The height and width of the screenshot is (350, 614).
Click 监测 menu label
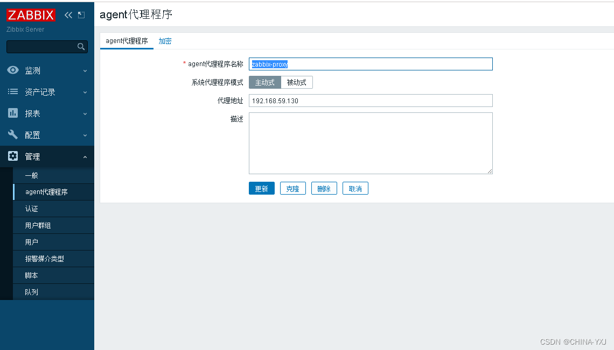pos(32,70)
